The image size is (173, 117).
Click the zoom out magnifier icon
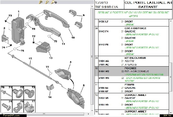[47, 2]
